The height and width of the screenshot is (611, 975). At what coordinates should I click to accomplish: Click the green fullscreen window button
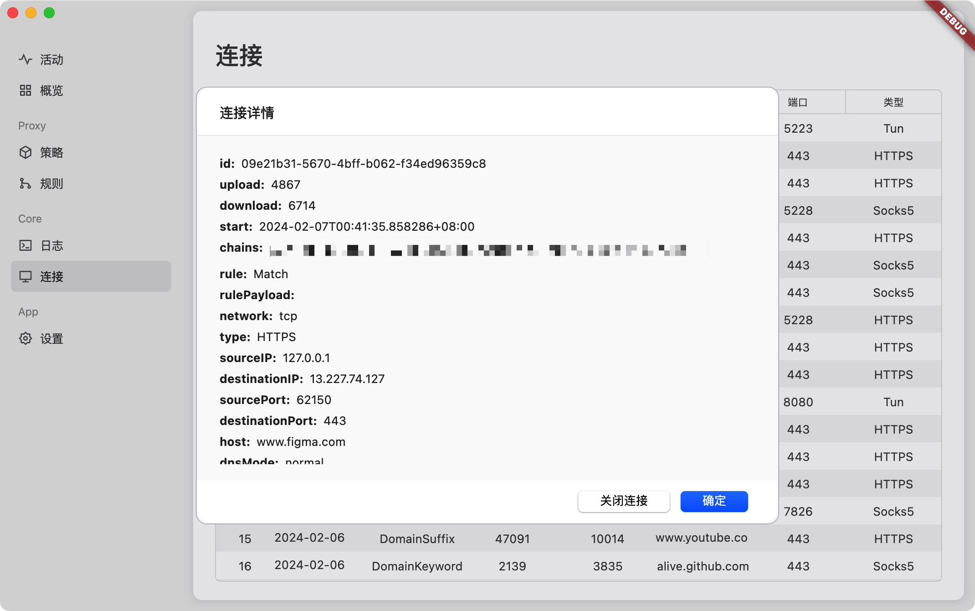coord(49,13)
